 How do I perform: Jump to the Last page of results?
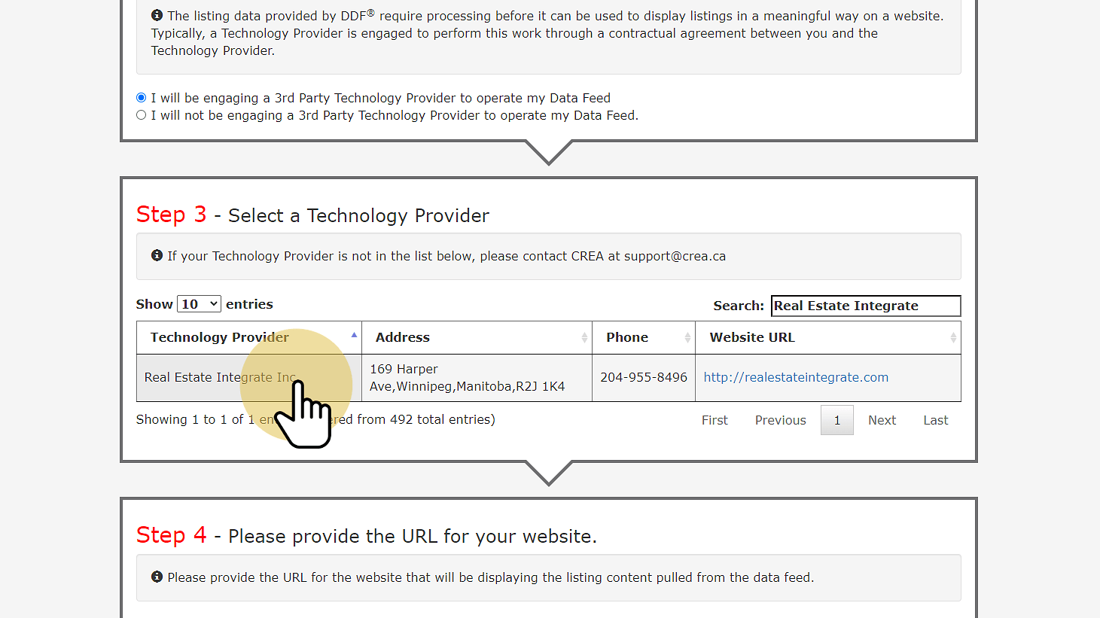pos(936,420)
